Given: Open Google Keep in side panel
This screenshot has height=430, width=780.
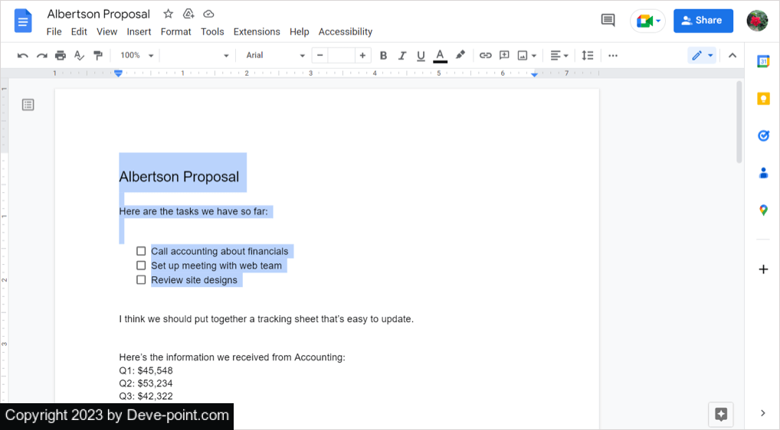Looking at the screenshot, I should [x=763, y=99].
